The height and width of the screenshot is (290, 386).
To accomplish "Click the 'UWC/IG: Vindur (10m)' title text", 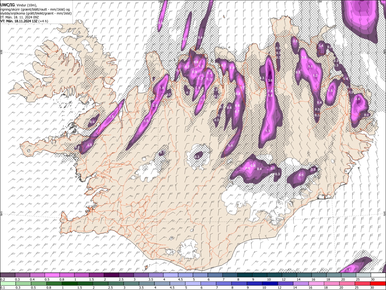I will click(19, 5).
